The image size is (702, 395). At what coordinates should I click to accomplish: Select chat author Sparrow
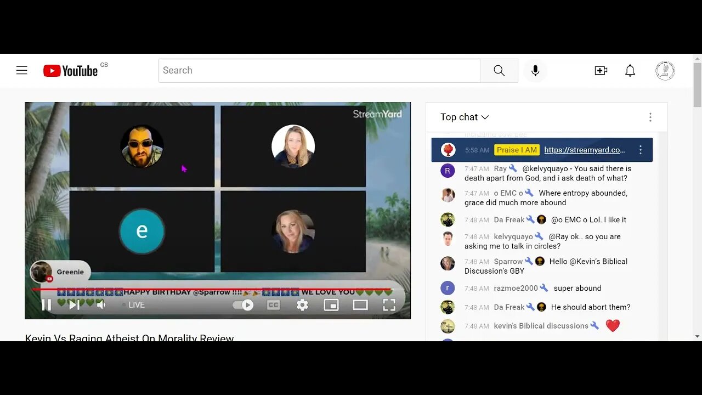pyautogui.click(x=508, y=261)
